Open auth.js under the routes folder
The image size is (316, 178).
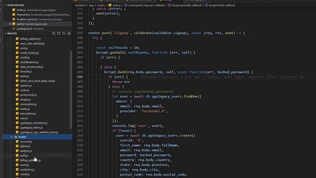[x=24, y=155]
